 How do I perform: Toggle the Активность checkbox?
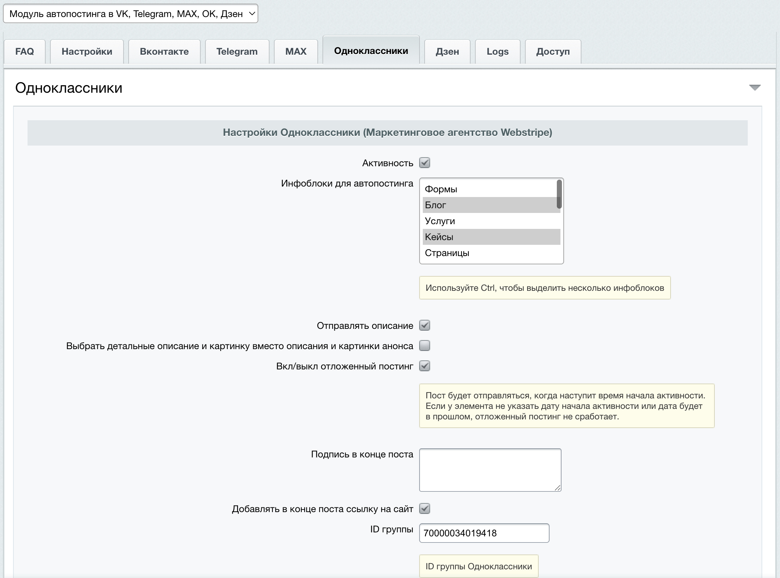coord(425,163)
